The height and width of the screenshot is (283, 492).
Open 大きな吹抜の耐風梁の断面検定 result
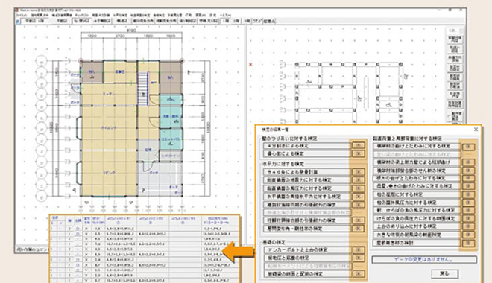[417, 235]
